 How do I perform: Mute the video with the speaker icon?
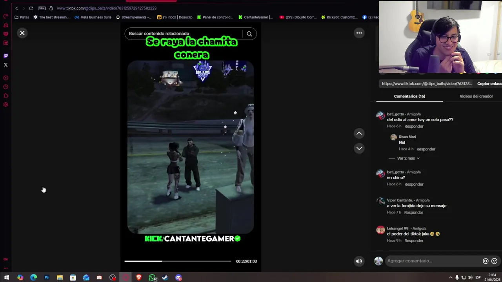pos(359,261)
